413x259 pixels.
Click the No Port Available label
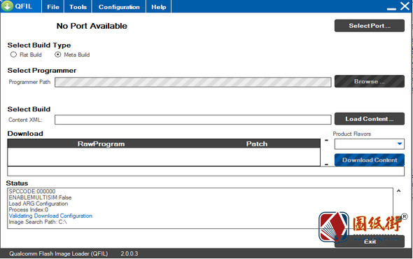pos(92,26)
